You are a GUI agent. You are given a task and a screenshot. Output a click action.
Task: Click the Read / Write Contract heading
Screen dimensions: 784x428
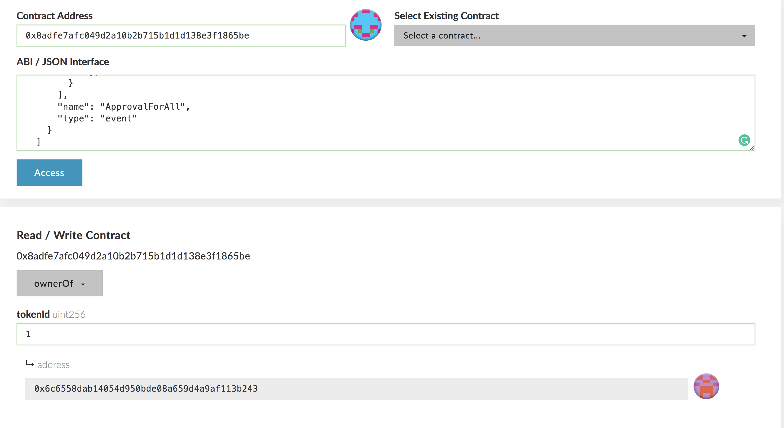73,235
